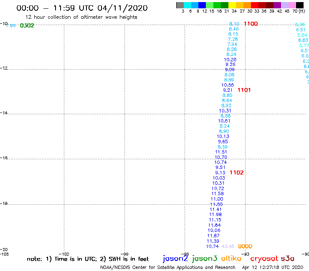Viewport: 309px width, 271px height.
Task: Click the 8.46 wave height reading
Action: tap(234, 29)
